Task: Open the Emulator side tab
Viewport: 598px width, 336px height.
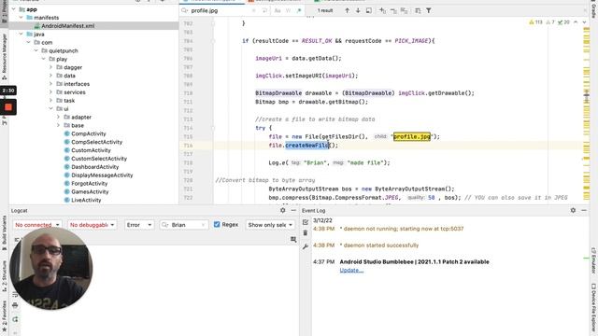Action: [x=593, y=261]
